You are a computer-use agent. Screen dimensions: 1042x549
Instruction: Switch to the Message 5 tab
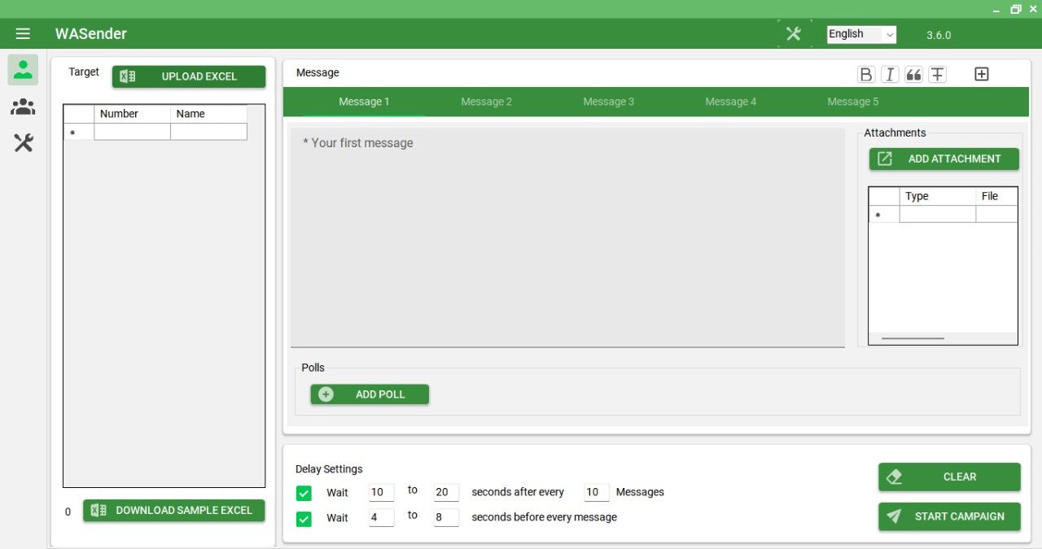click(852, 102)
